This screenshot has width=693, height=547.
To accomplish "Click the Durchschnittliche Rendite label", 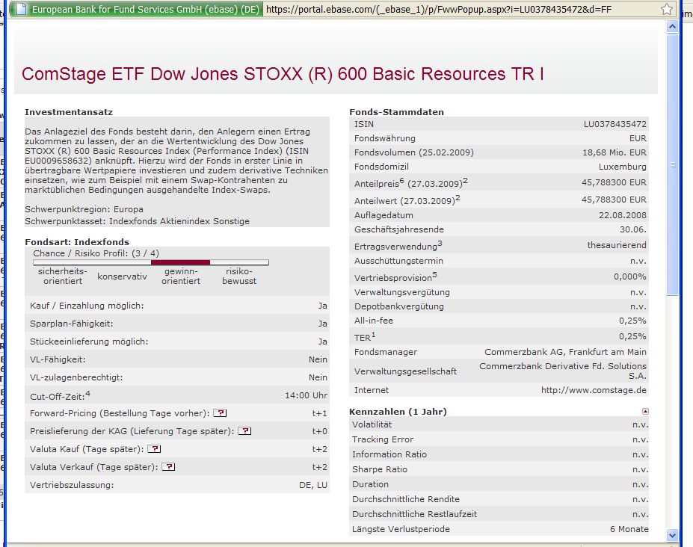I will point(406,499).
